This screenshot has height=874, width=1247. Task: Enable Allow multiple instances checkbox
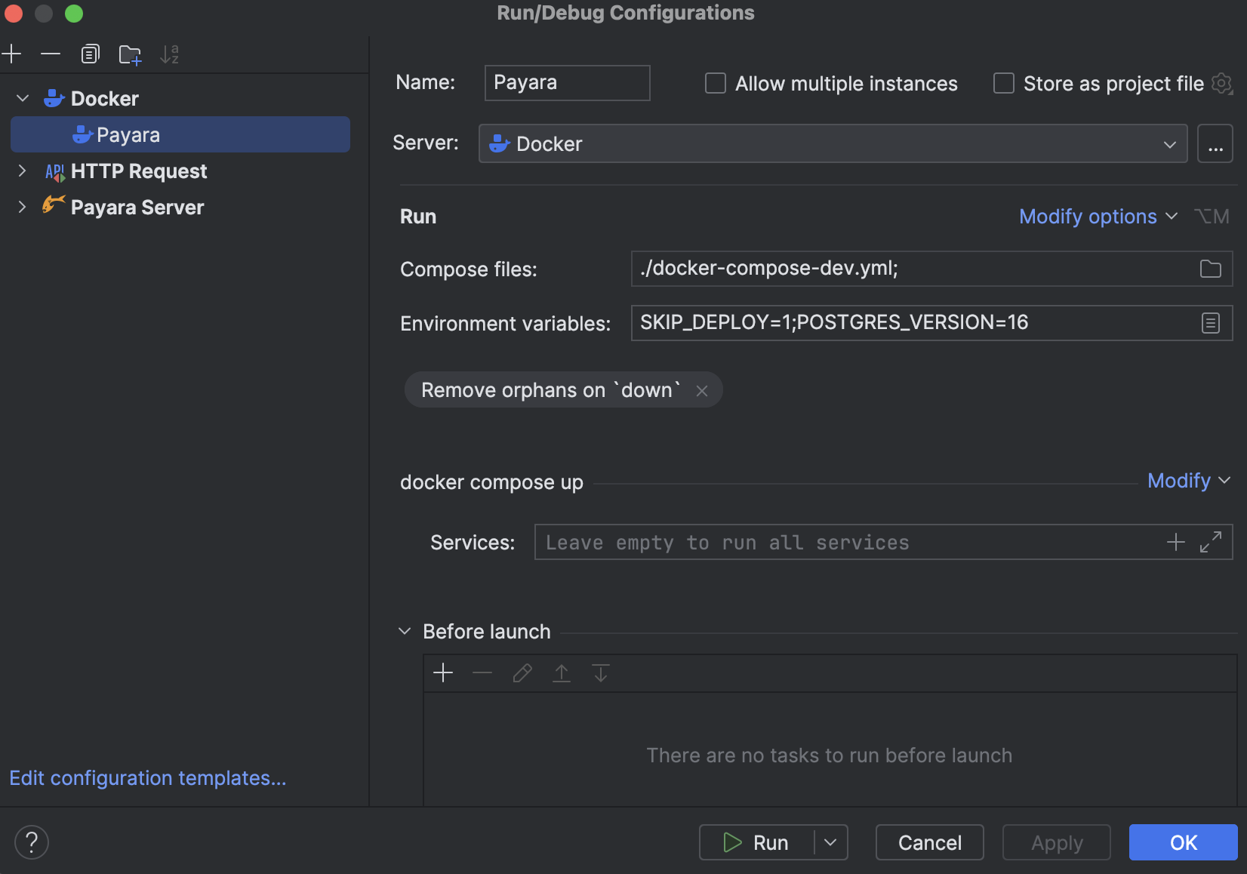click(x=716, y=83)
